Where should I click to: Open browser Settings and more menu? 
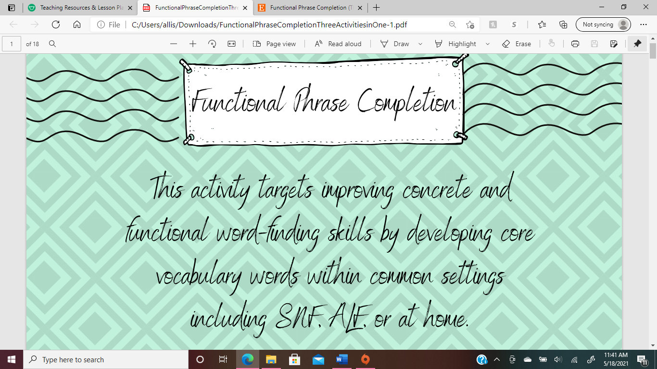click(644, 24)
